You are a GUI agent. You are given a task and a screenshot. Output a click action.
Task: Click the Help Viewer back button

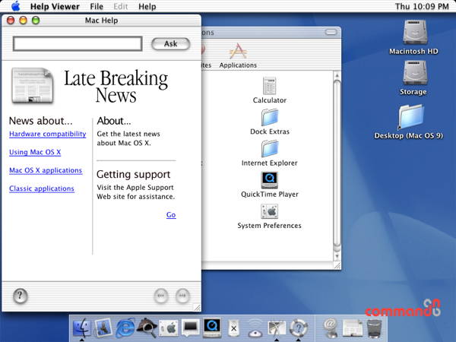(161, 296)
